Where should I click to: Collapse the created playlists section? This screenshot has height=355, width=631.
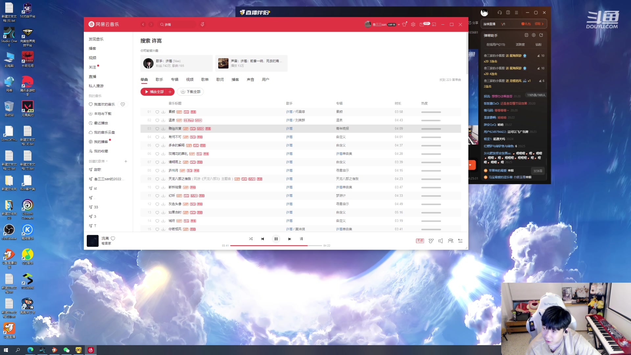[x=107, y=161]
